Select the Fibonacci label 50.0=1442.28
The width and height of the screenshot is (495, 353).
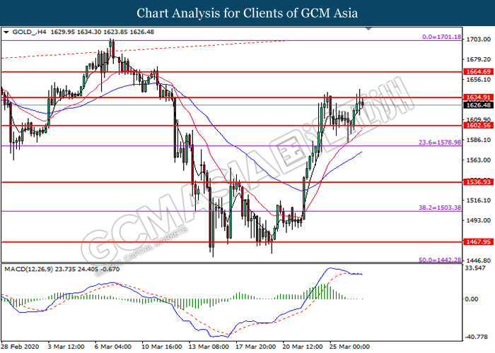440,260
